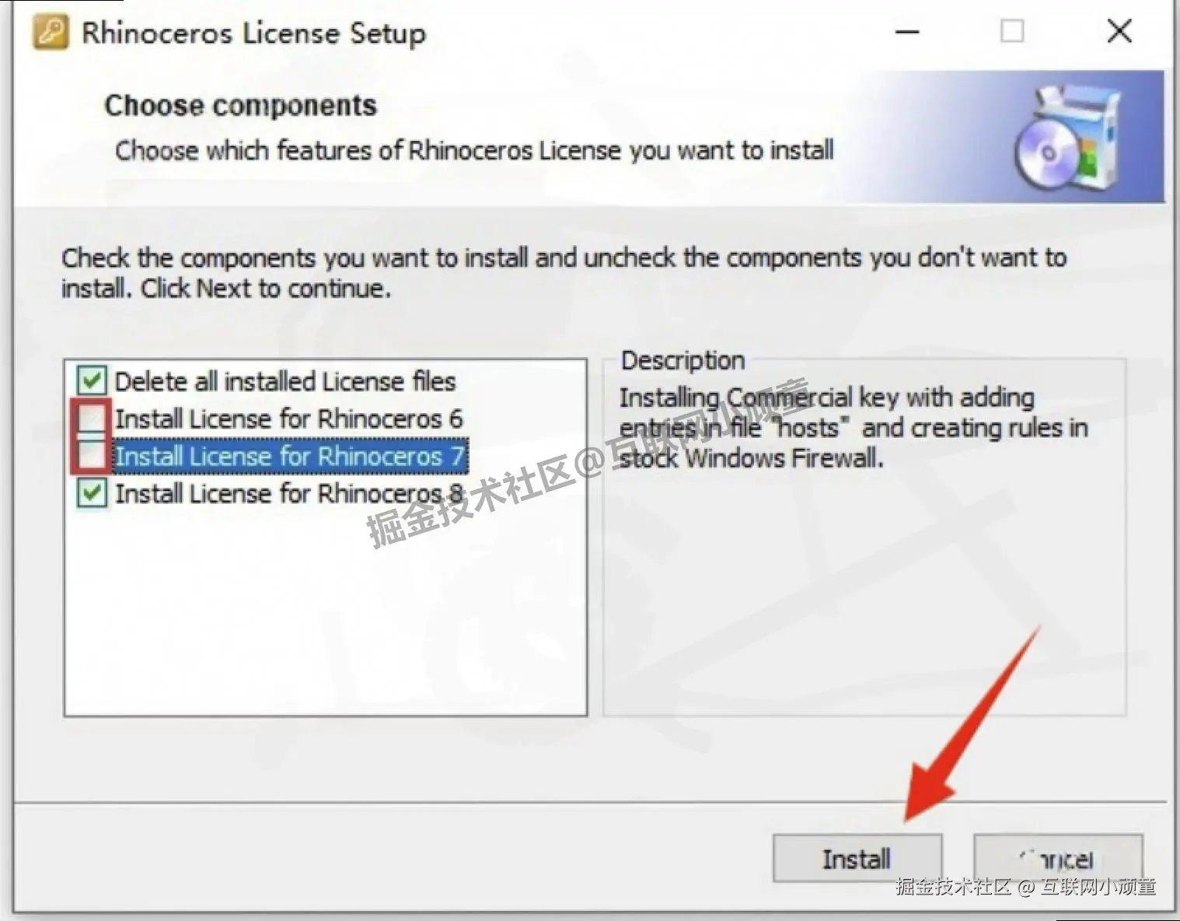Image resolution: width=1180 pixels, height=921 pixels.
Task: Select Install License for Rhinoceros 6 label
Action: click(x=289, y=418)
